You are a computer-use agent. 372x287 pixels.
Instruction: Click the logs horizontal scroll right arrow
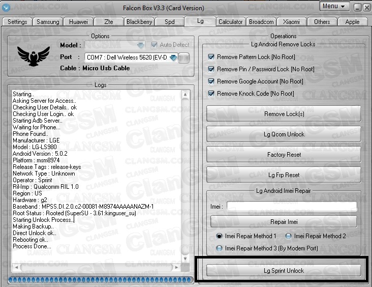pos(176,268)
